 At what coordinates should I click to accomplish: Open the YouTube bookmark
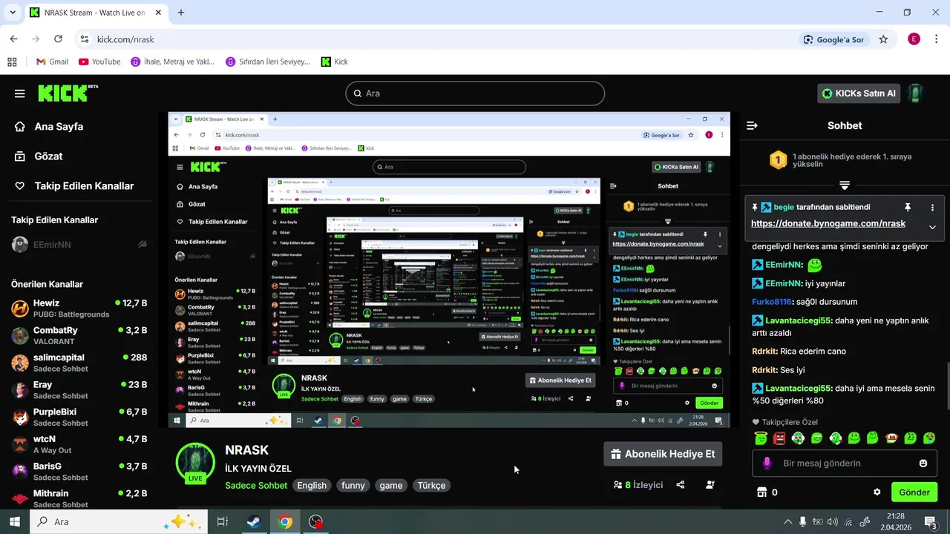coord(99,62)
